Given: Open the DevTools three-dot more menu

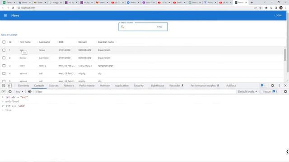Looking at the screenshot, I should 279,85.
